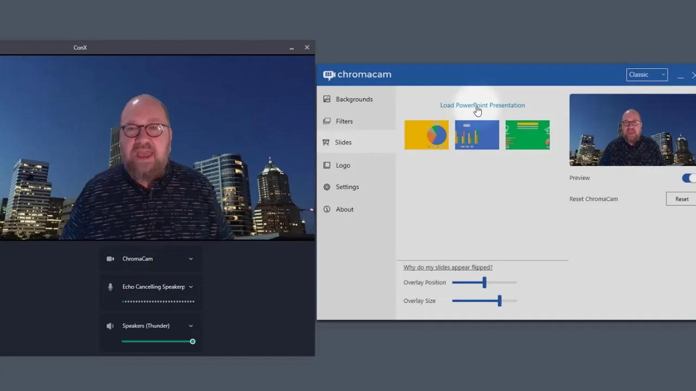
Task: Expand the Echo Cancelling Speakerphone dropdown
Action: (191, 287)
